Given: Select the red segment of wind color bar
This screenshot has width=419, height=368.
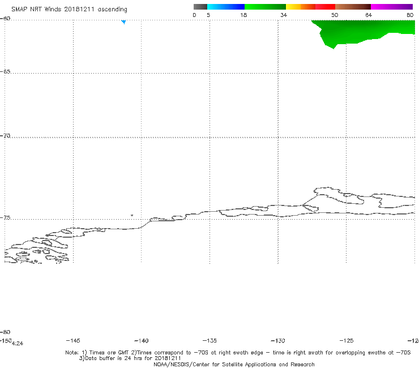Looking at the screenshot, I should point(325,7).
